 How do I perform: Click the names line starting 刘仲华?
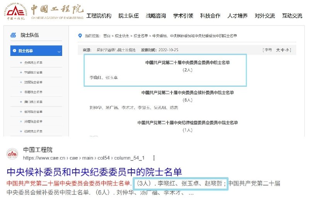[x=134, y=108]
